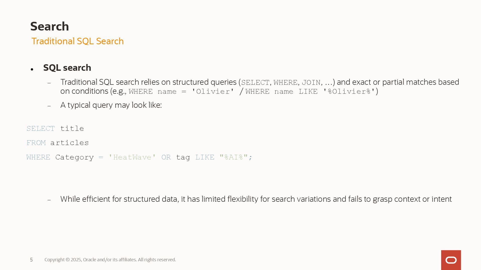
Task: Click the red Oracle logo icon
Action: pyautogui.click(x=451, y=260)
